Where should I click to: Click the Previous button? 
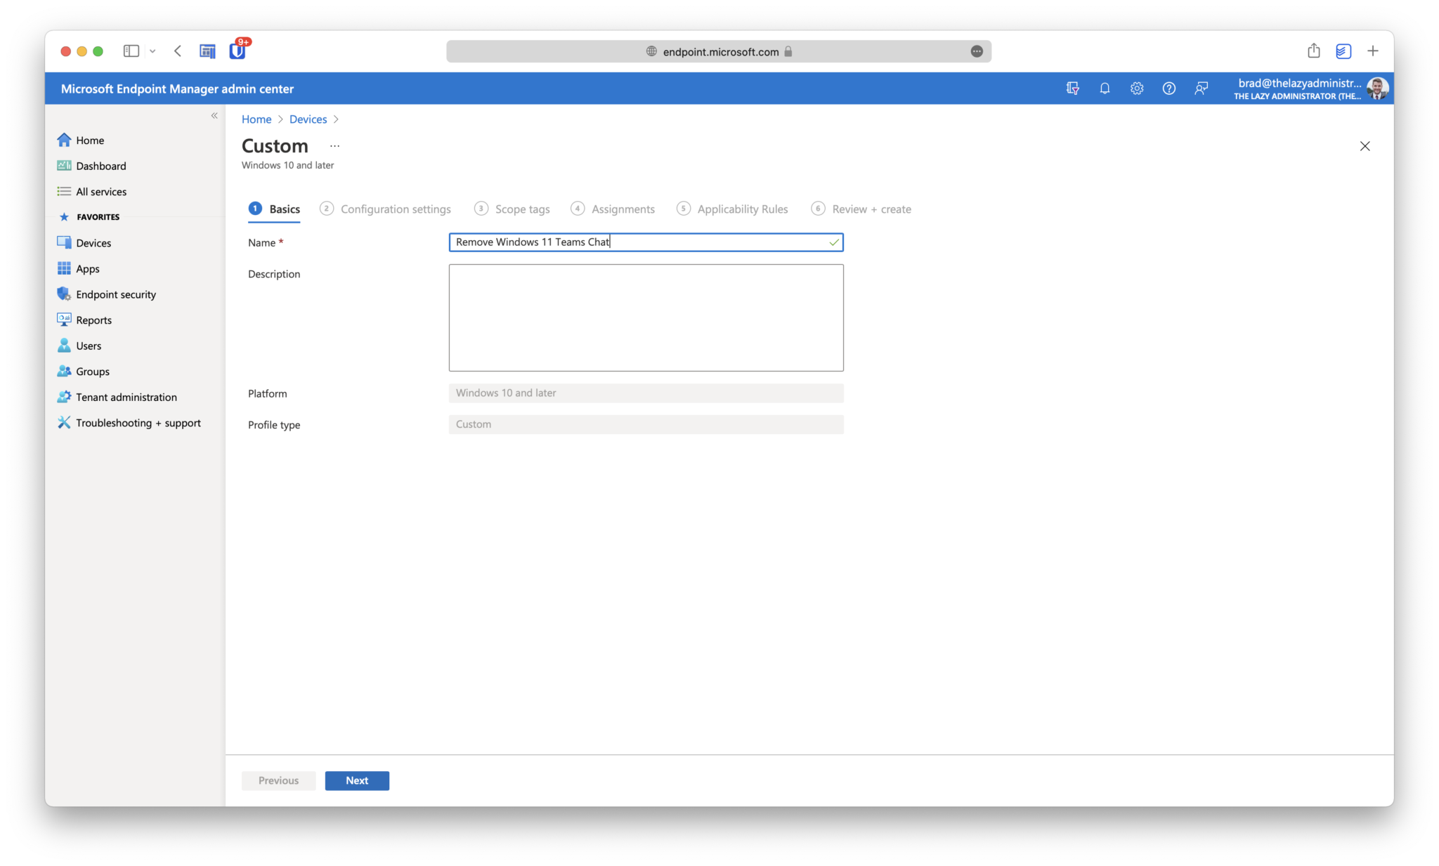click(x=278, y=780)
